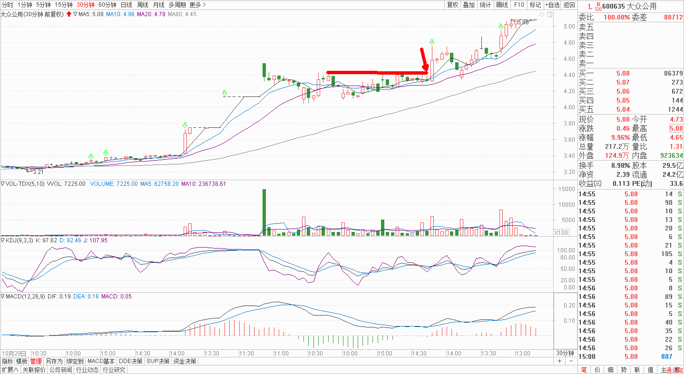Select the 主 main tab
The width and height of the screenshot is (684, 374).
[664, 370]
